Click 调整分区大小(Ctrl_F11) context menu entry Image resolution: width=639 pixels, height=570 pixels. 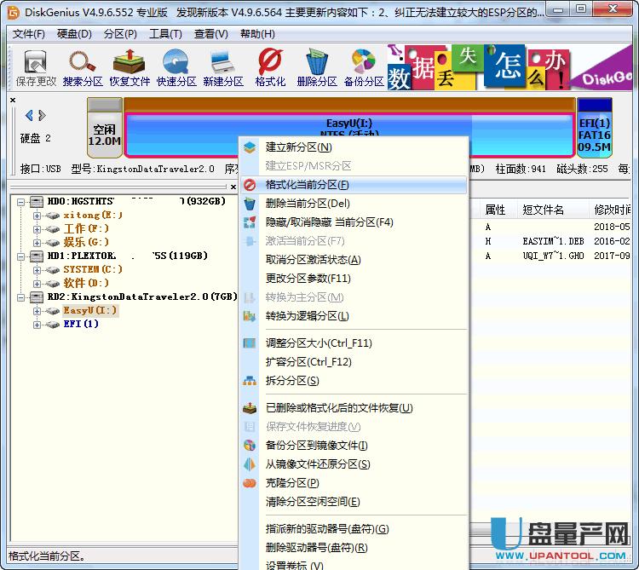(x=318, y=343)
